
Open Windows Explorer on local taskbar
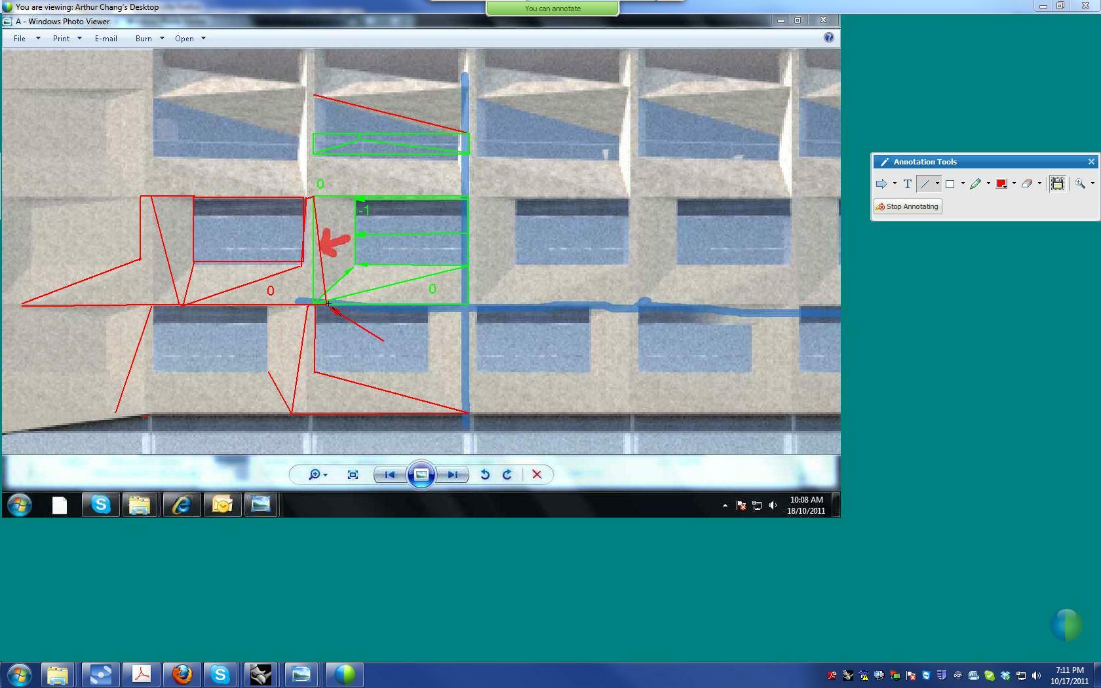point(58,675)
